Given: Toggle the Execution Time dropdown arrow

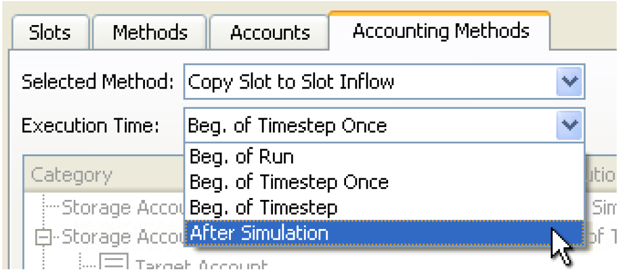Looking at the screenshot, I should pyautogui.click(x=570, y=125).
